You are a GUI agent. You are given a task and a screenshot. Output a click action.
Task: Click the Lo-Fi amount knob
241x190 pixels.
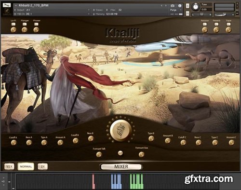tap(13, 30)
